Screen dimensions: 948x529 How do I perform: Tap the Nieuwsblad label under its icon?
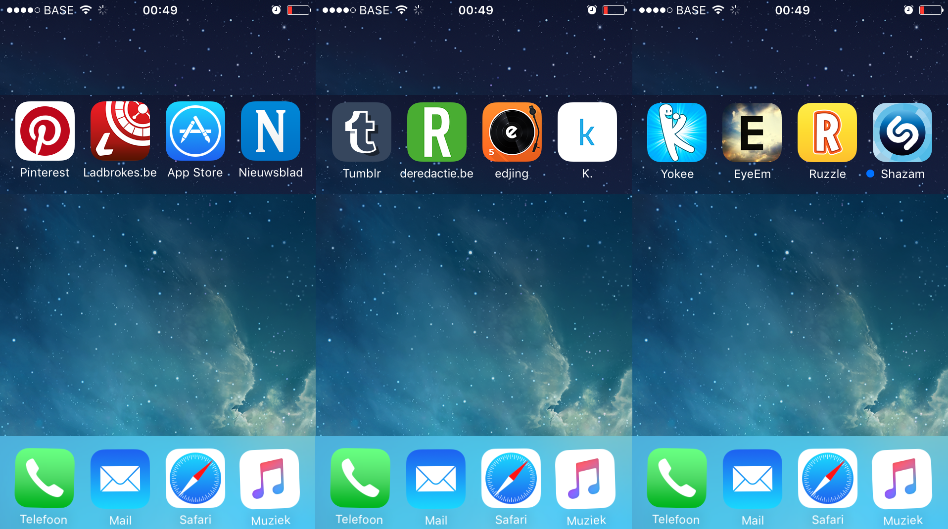[x=271, y=173]
